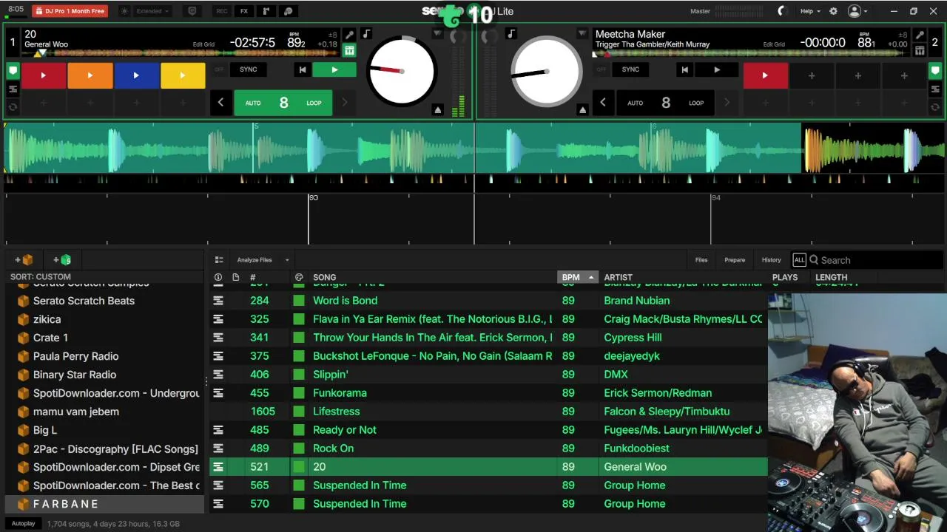
Task: Sort by the BPM column header
Action: click(x=577, y=278)
